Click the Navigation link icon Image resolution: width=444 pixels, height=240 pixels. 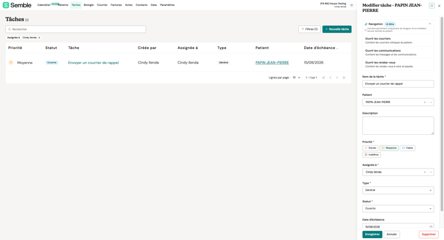[366, 24]
